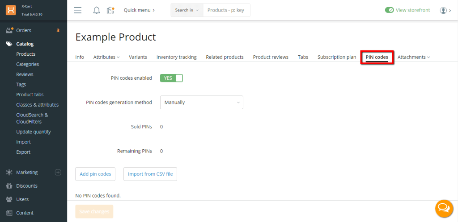Open Content in the sidebar
The height and width of the screenshot is (222, 458).
[25, 213]
